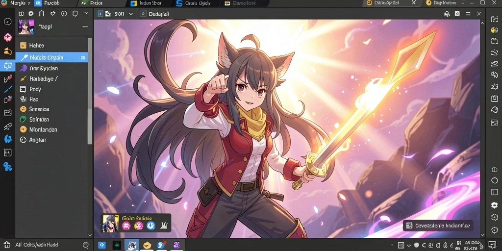Open the gear settings icon on right panel
The width and height of the screenshot is (502, 251).
pos(494,205)
